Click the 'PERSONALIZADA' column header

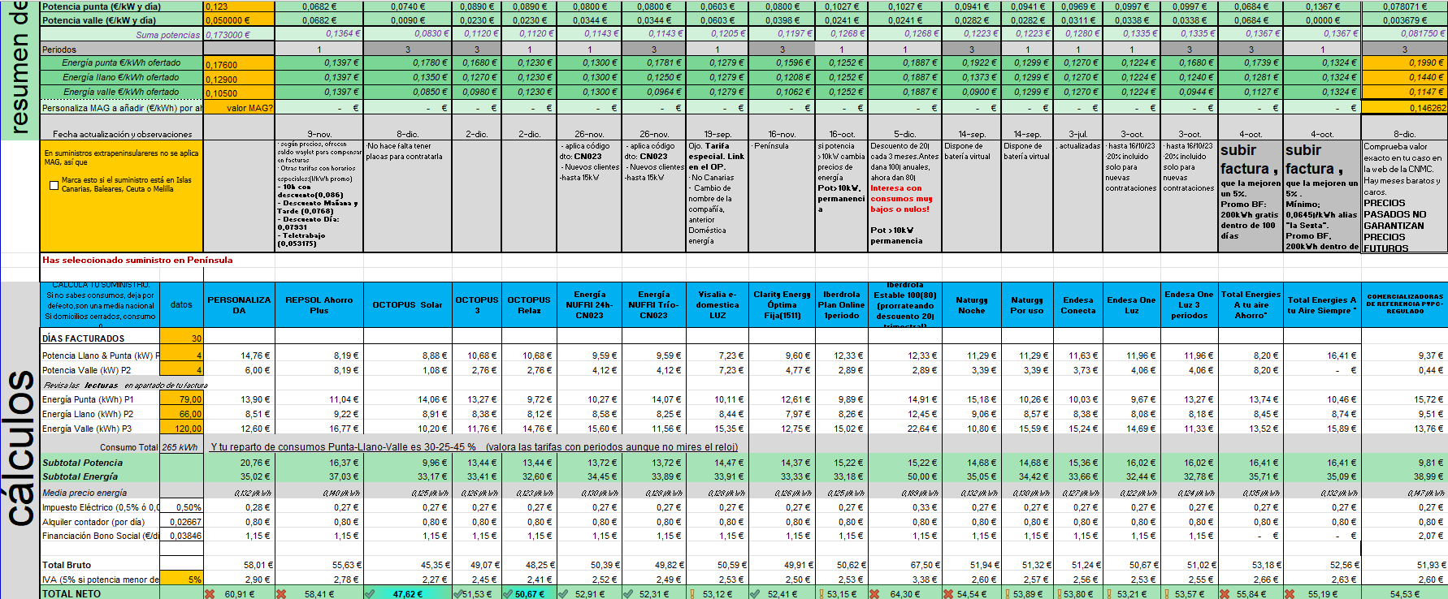point(239,305)
